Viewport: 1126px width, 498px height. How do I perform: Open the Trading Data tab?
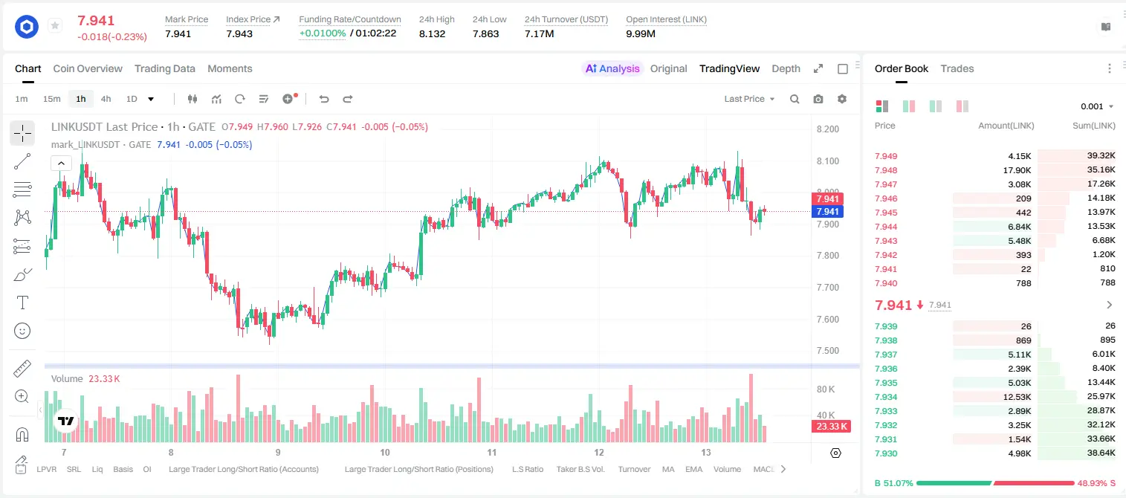[x=165, y=68]
